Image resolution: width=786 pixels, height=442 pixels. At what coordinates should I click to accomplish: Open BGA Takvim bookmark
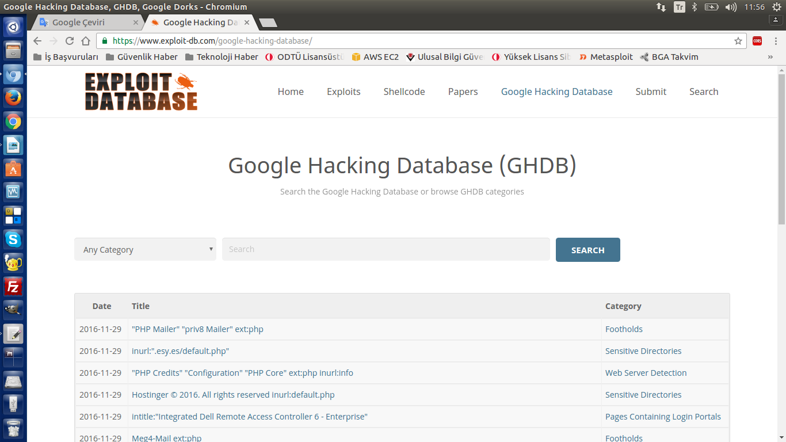669,57
